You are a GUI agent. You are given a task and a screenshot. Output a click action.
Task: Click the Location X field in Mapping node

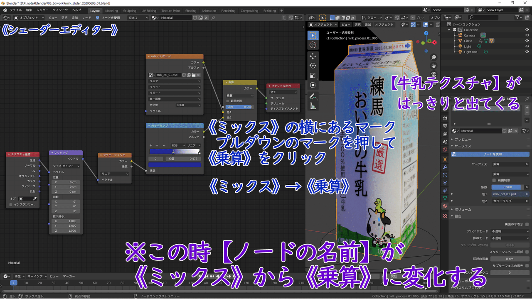click(x=65, y=182)
